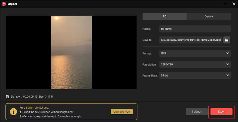Open the export Settings button

click(197, 112)
